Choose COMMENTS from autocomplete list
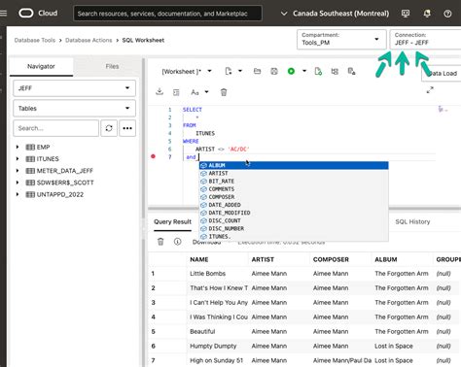 pyautogui.click(x=294, y=189)
